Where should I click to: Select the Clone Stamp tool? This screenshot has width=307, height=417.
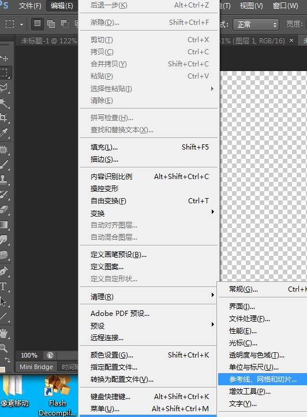point(4,179)
